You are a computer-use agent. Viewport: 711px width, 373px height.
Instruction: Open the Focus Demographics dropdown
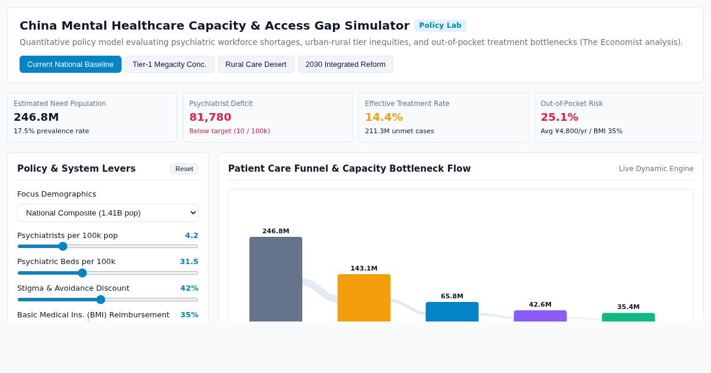pos(108,213)
